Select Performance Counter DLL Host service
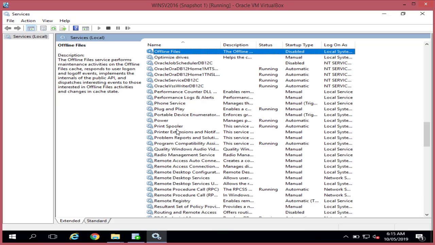The image size is (435, 245). [x=251, y=92]
